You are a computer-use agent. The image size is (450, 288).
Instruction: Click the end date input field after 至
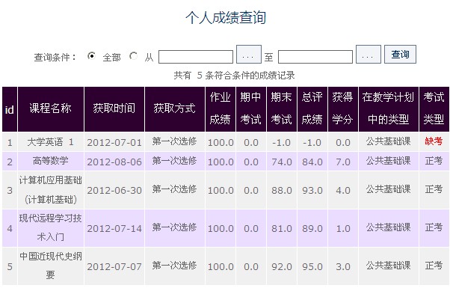(x=315, y=57)
